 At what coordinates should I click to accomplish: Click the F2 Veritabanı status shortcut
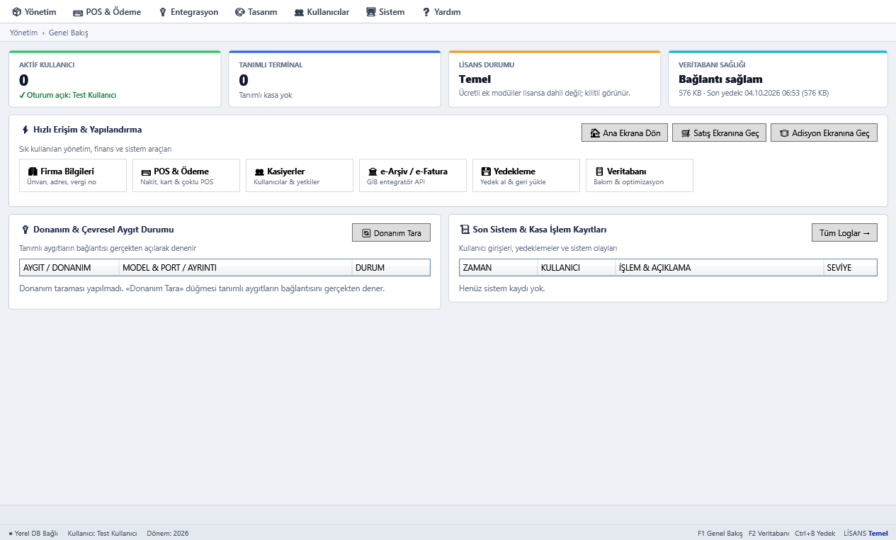tap(769, 534)
